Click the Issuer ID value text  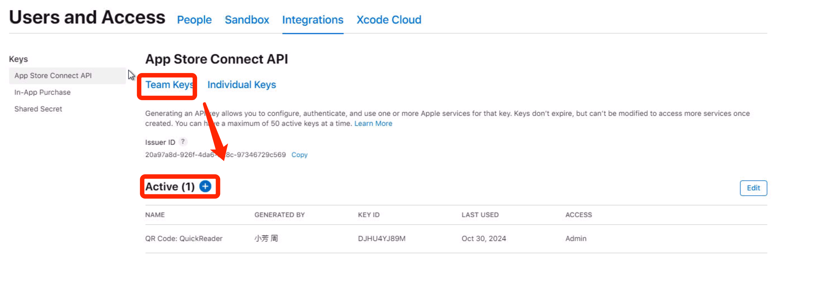pos(215,155)
